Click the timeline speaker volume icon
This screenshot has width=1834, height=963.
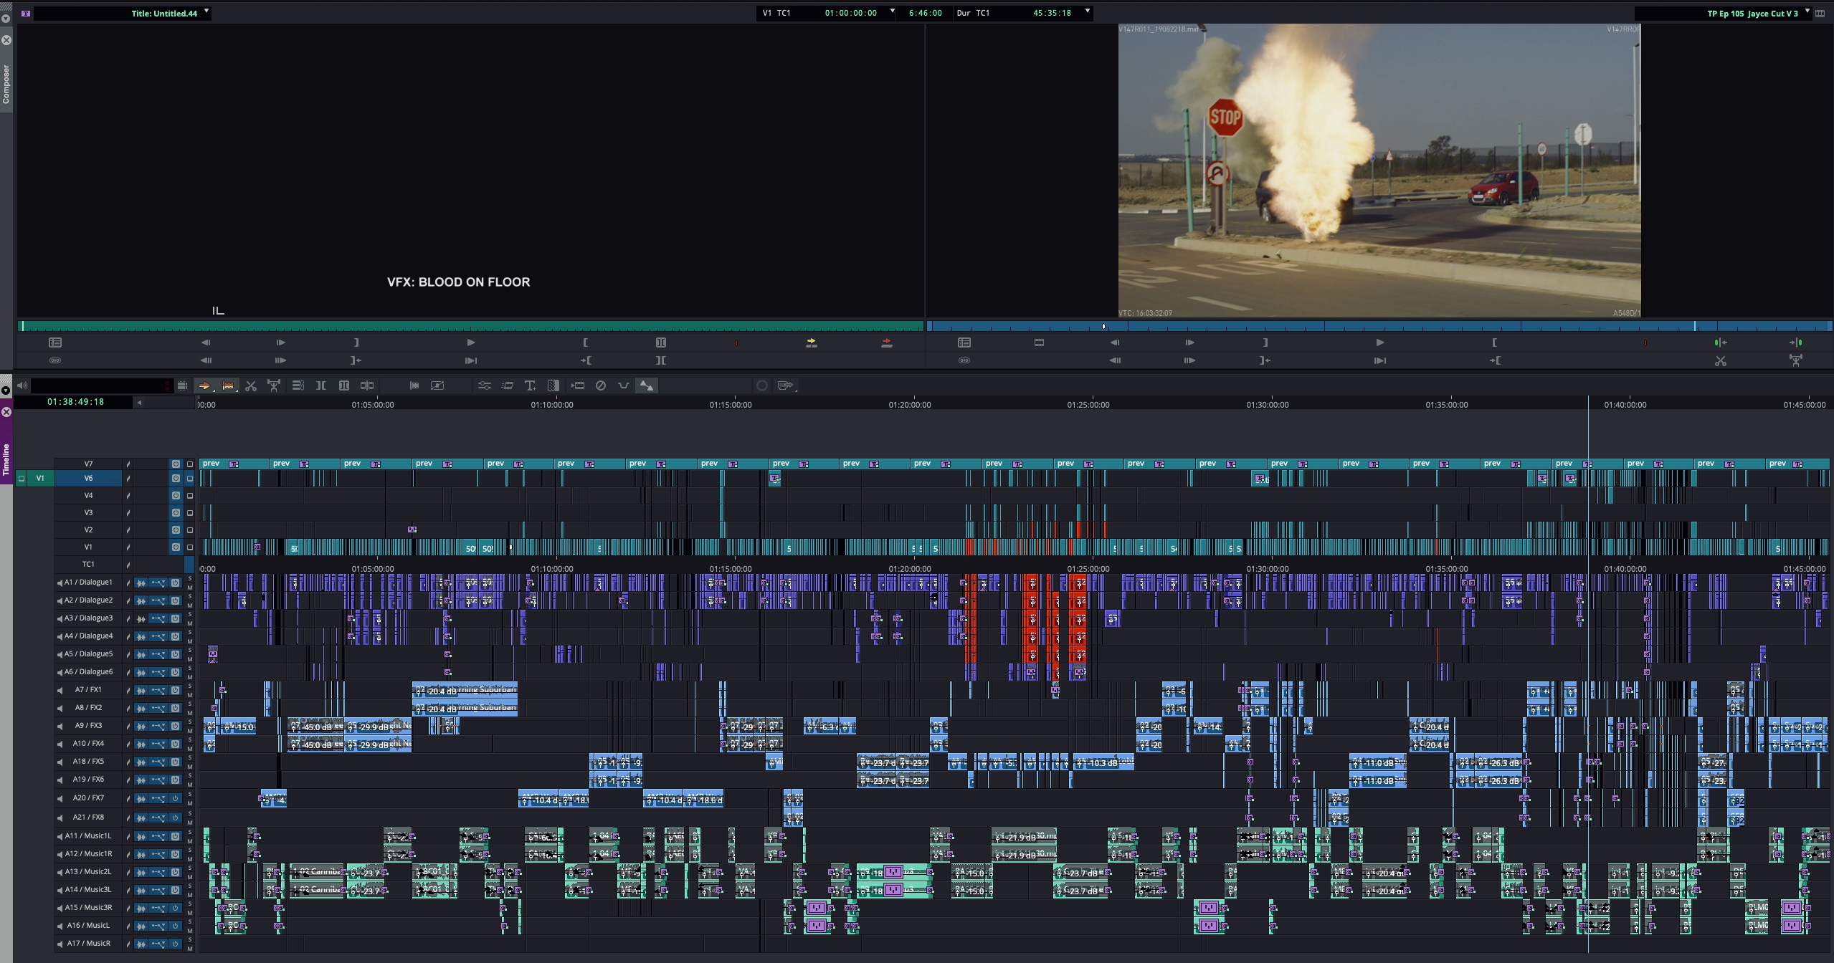point(22,385)
